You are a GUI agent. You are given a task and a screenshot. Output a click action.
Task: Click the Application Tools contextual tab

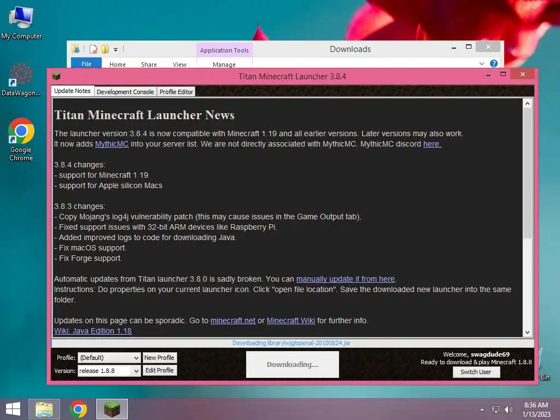pos(224,50)
